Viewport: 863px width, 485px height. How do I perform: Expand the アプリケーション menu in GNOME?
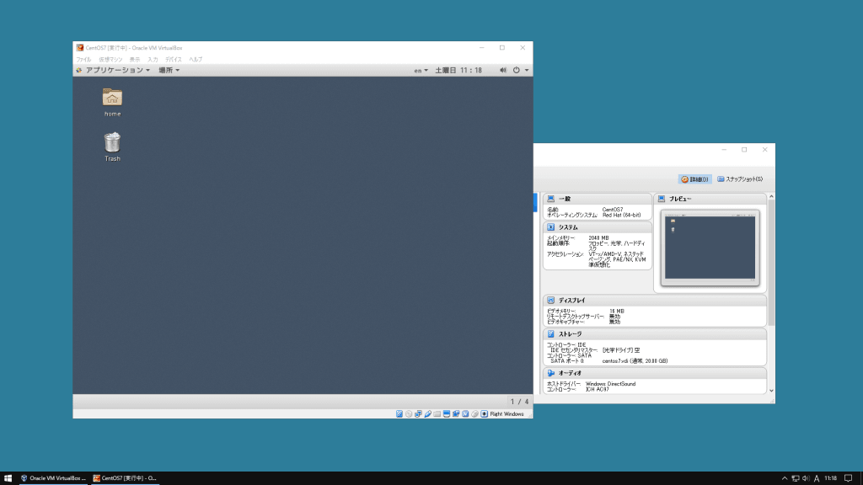[117, 71]
